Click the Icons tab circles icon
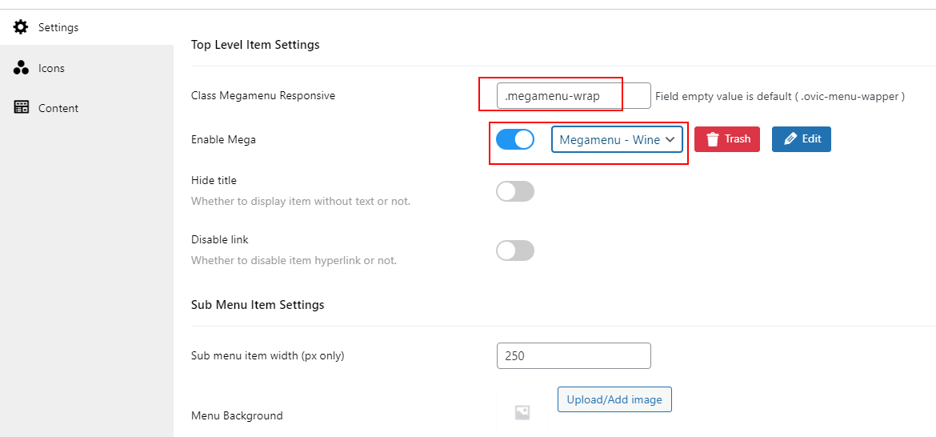The width and height of the screenshot is (936, 437). 21,68
